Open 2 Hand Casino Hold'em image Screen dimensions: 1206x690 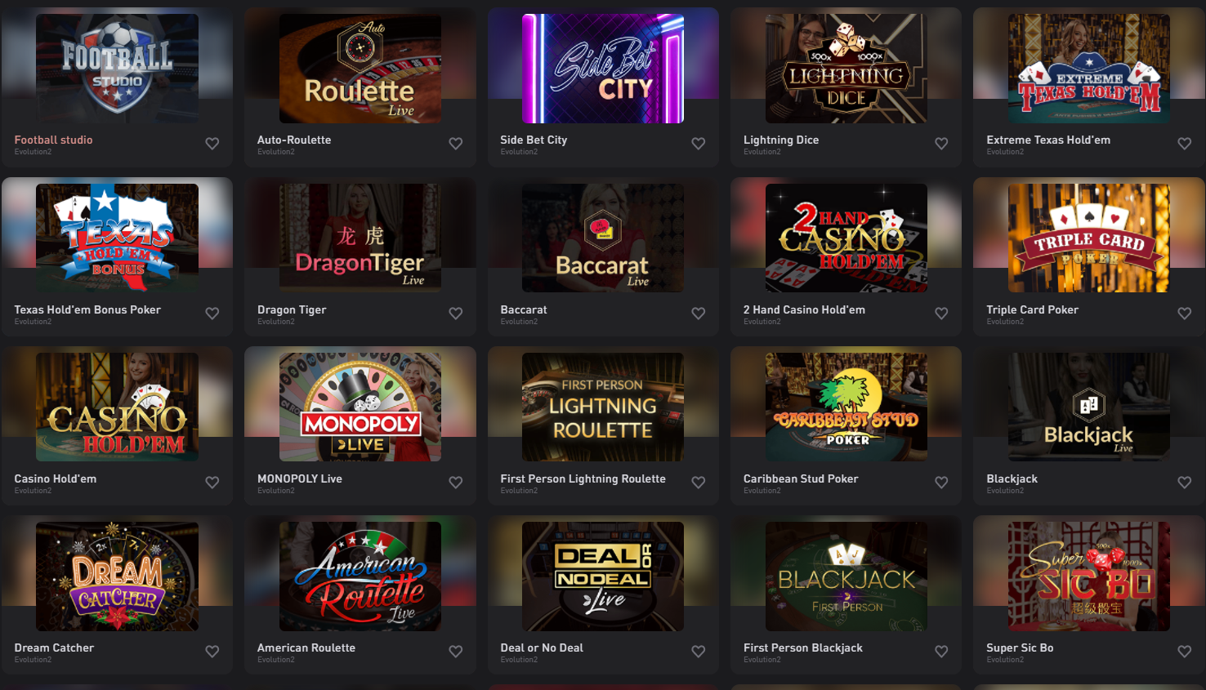(846, 238)
